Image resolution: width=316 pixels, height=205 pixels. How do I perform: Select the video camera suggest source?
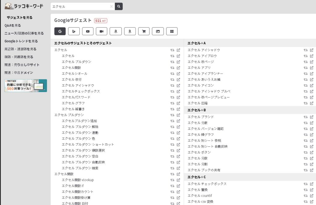[102, 31]
